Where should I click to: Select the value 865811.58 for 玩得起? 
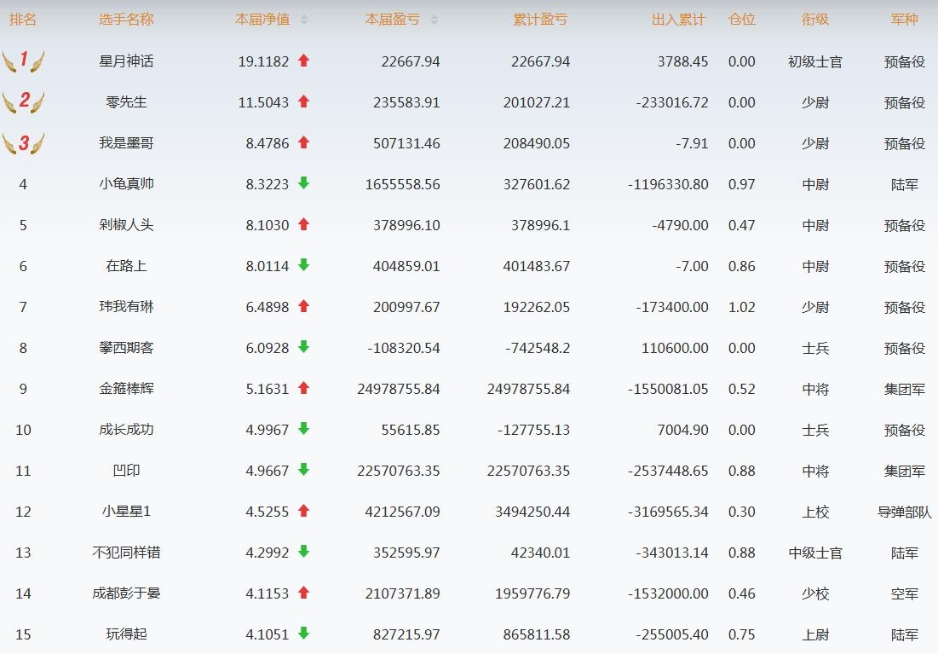[537, 634]
